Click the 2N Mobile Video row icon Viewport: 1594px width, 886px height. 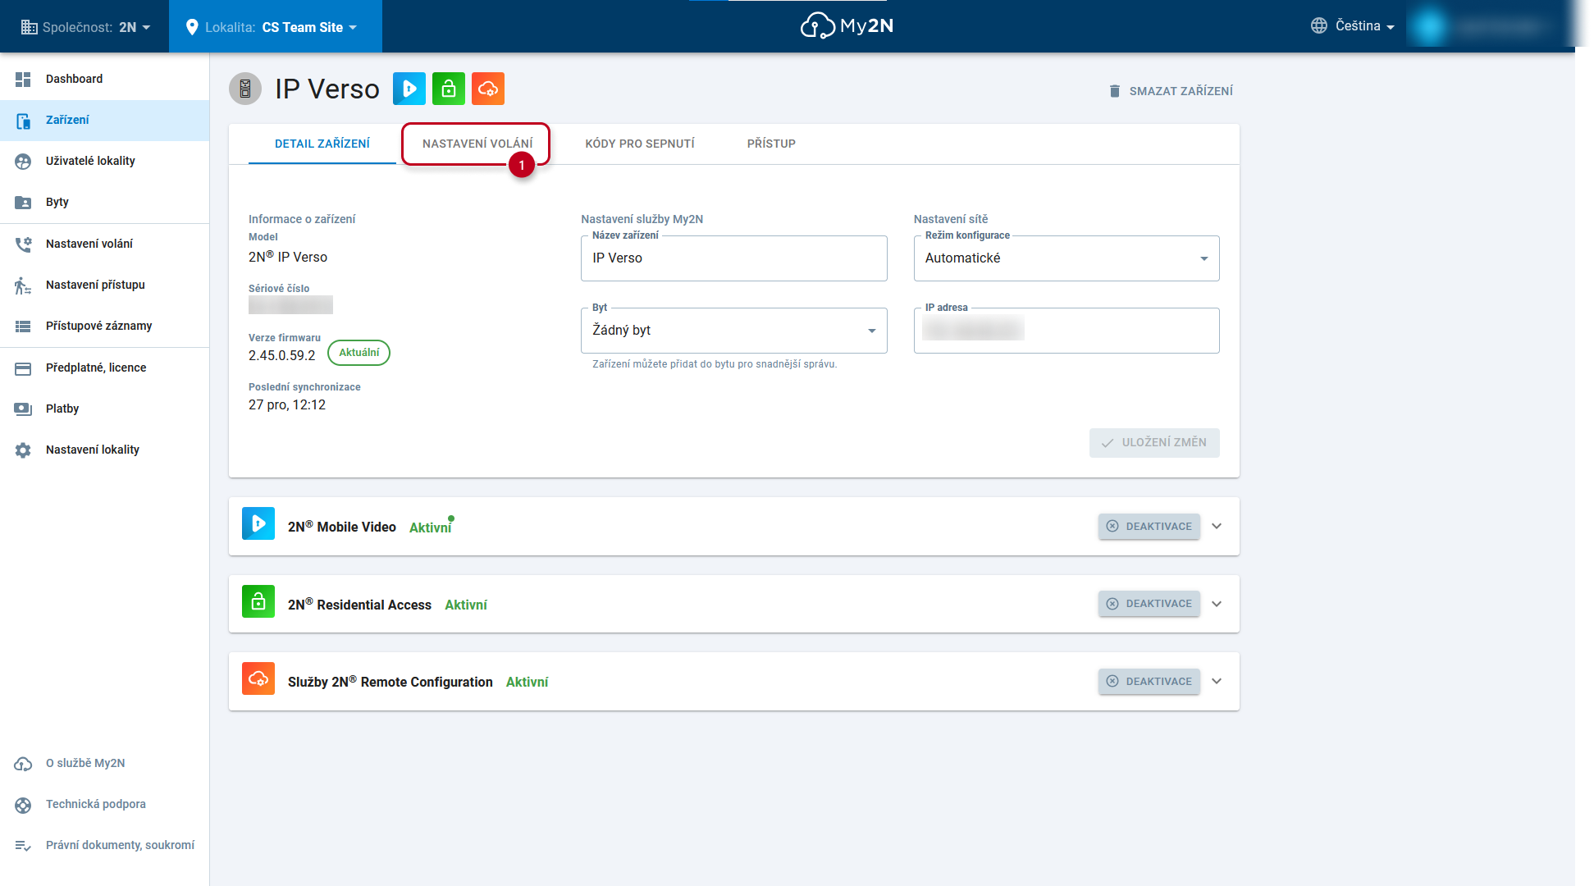(x=258, y=523)
